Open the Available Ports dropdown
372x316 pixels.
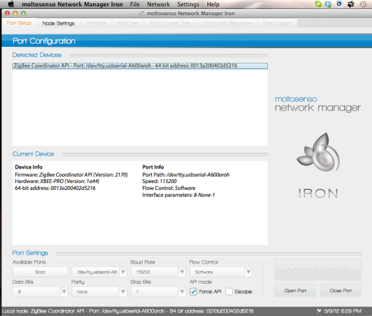99,272
